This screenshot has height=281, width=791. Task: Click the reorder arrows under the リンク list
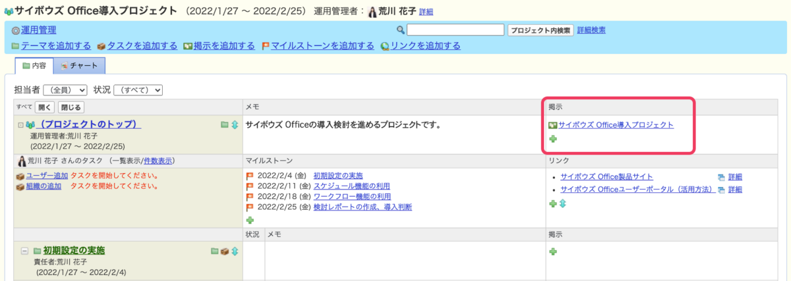(562, 204)
